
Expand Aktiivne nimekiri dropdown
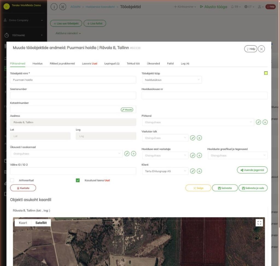tap(68, 33)
